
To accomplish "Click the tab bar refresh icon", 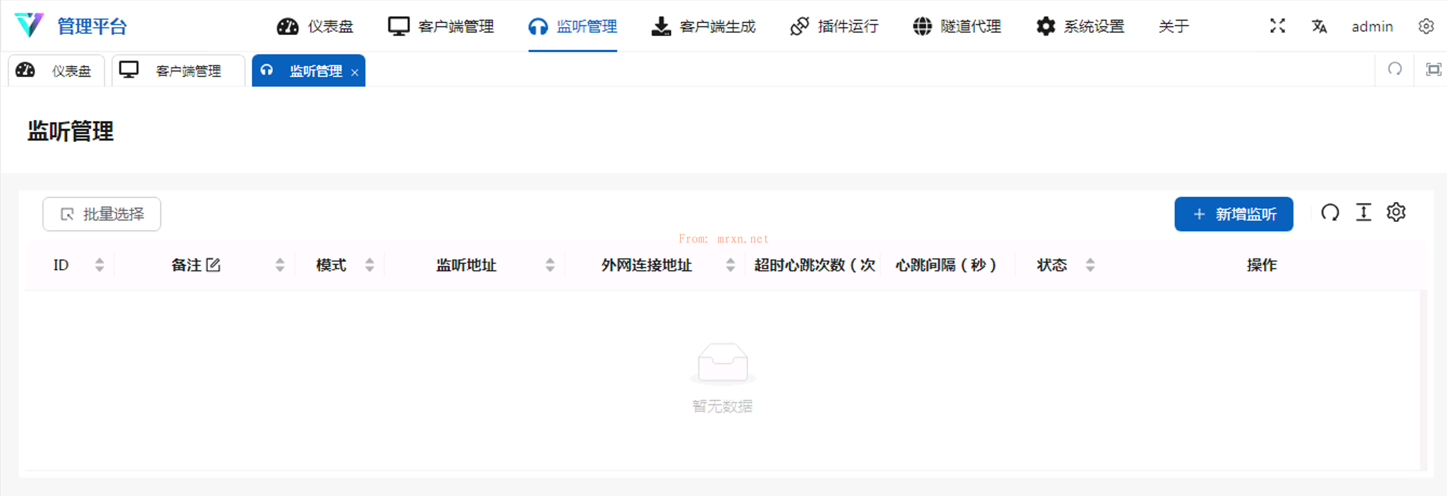I will [x=1395, y=69].
